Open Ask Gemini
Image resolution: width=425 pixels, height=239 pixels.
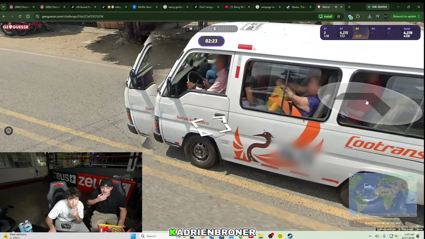[377, 7]
